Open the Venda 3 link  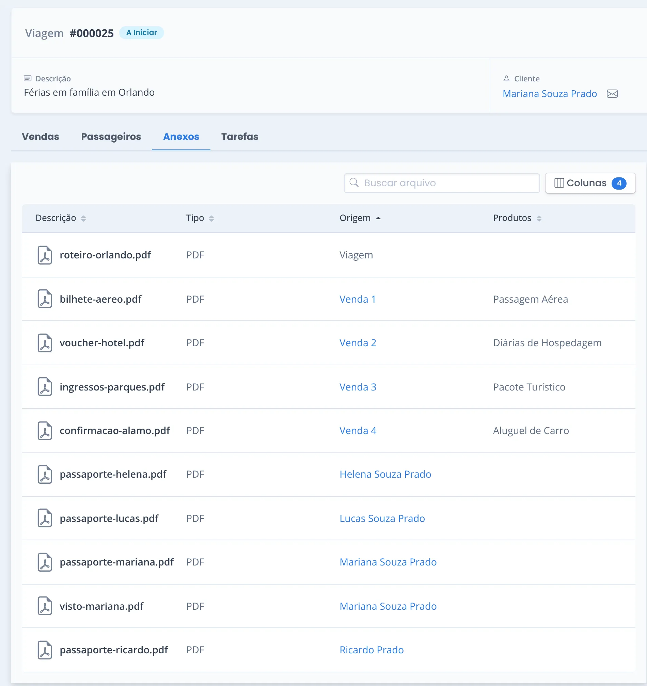click(358, 387)
